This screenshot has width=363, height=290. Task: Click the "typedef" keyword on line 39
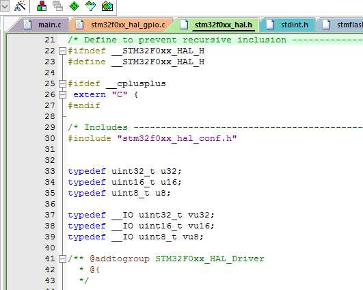tap(87, 237)
